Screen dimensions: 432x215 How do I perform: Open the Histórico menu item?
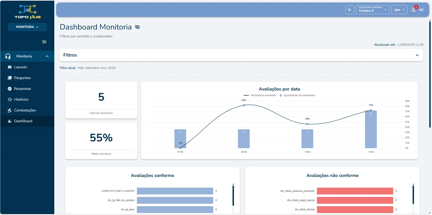coord(27,100)
